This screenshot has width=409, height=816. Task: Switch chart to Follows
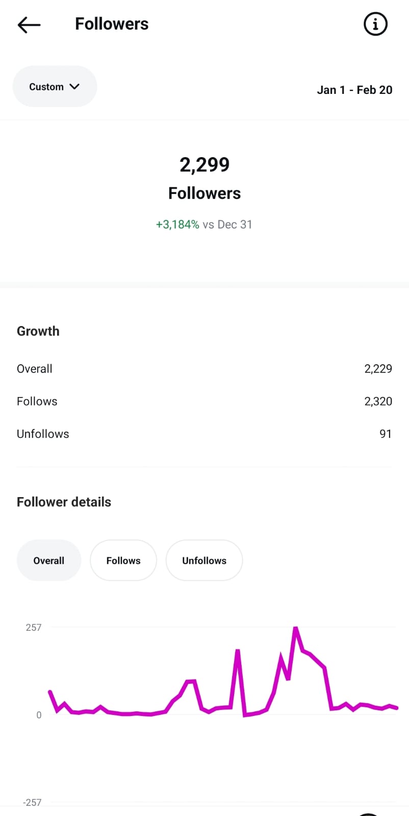[123, 560]
